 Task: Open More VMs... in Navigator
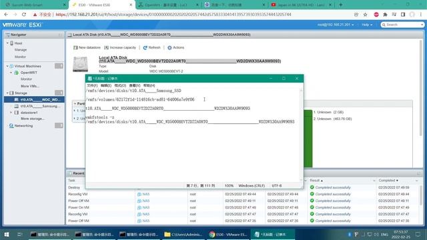(30, 86)
